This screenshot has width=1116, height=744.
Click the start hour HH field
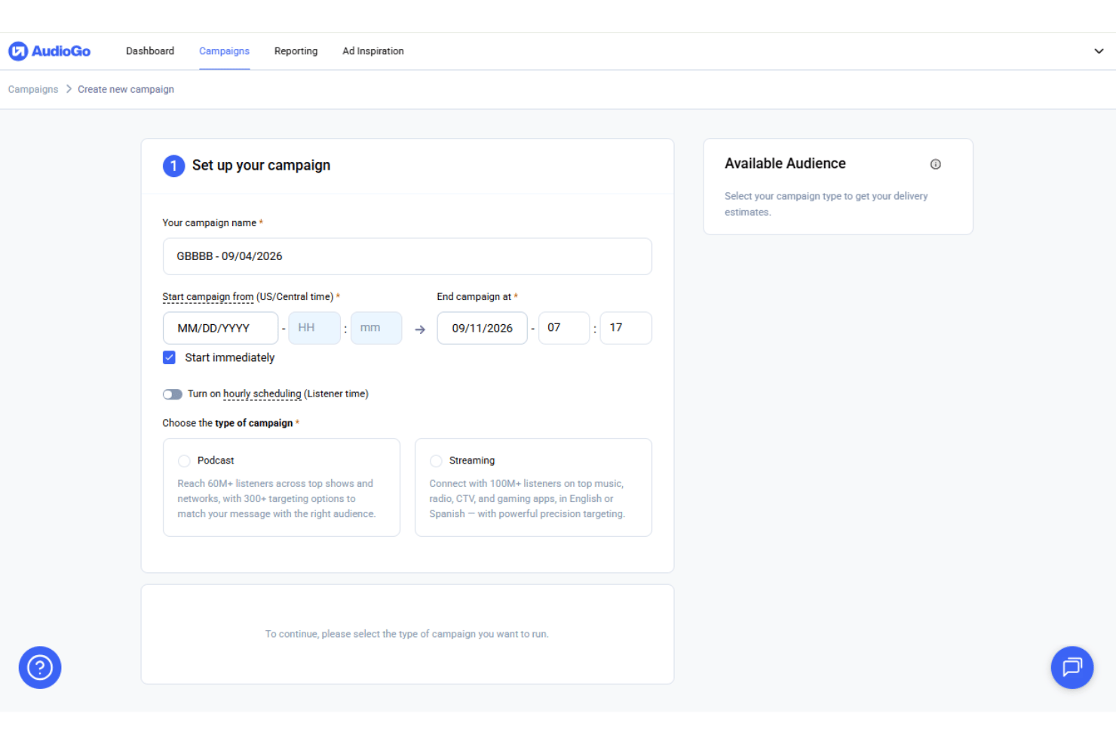[314, 328]
